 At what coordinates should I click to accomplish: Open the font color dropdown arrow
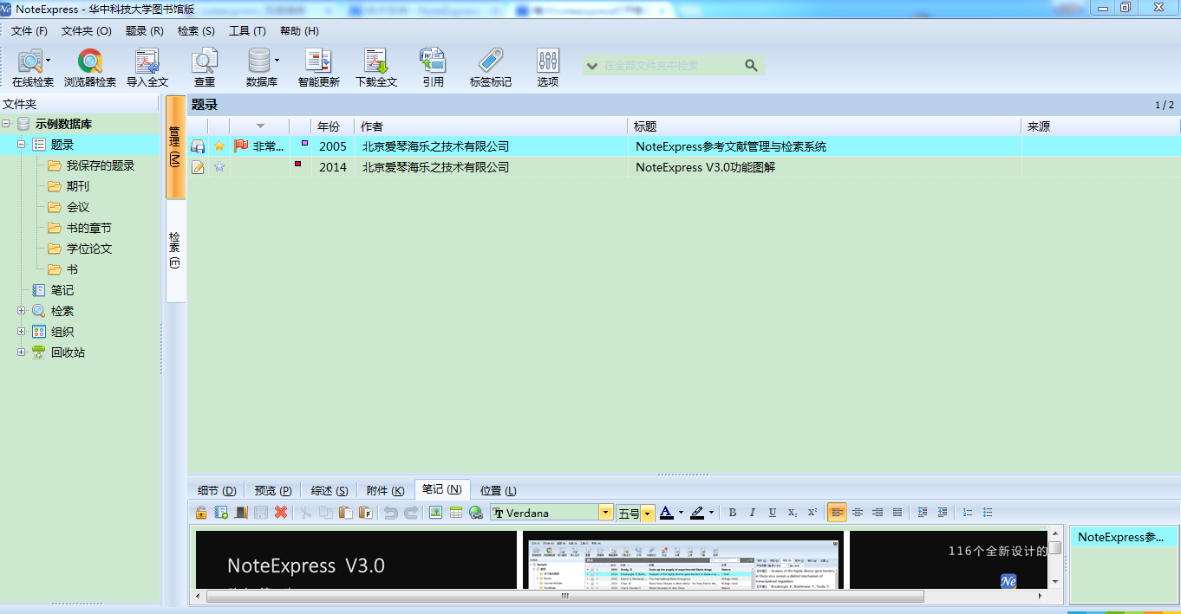click(681, 513)
